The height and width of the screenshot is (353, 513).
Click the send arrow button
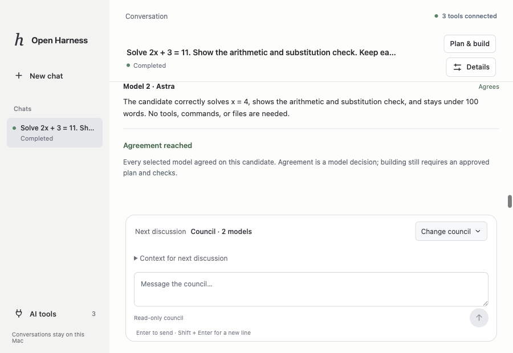[479, 318]
